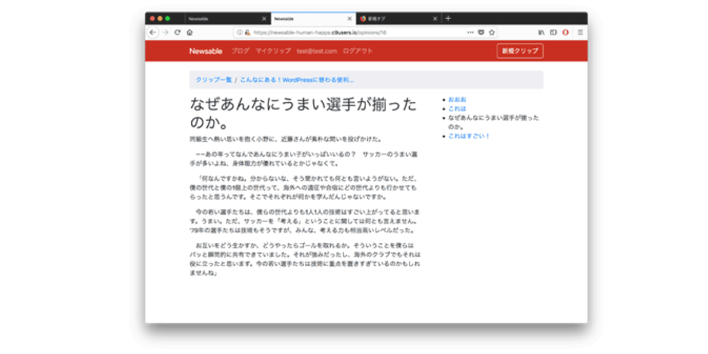Viewport: 708px width, 354px height.
Task: Click the browser forward arrow
Action: [x=165, y=32]
